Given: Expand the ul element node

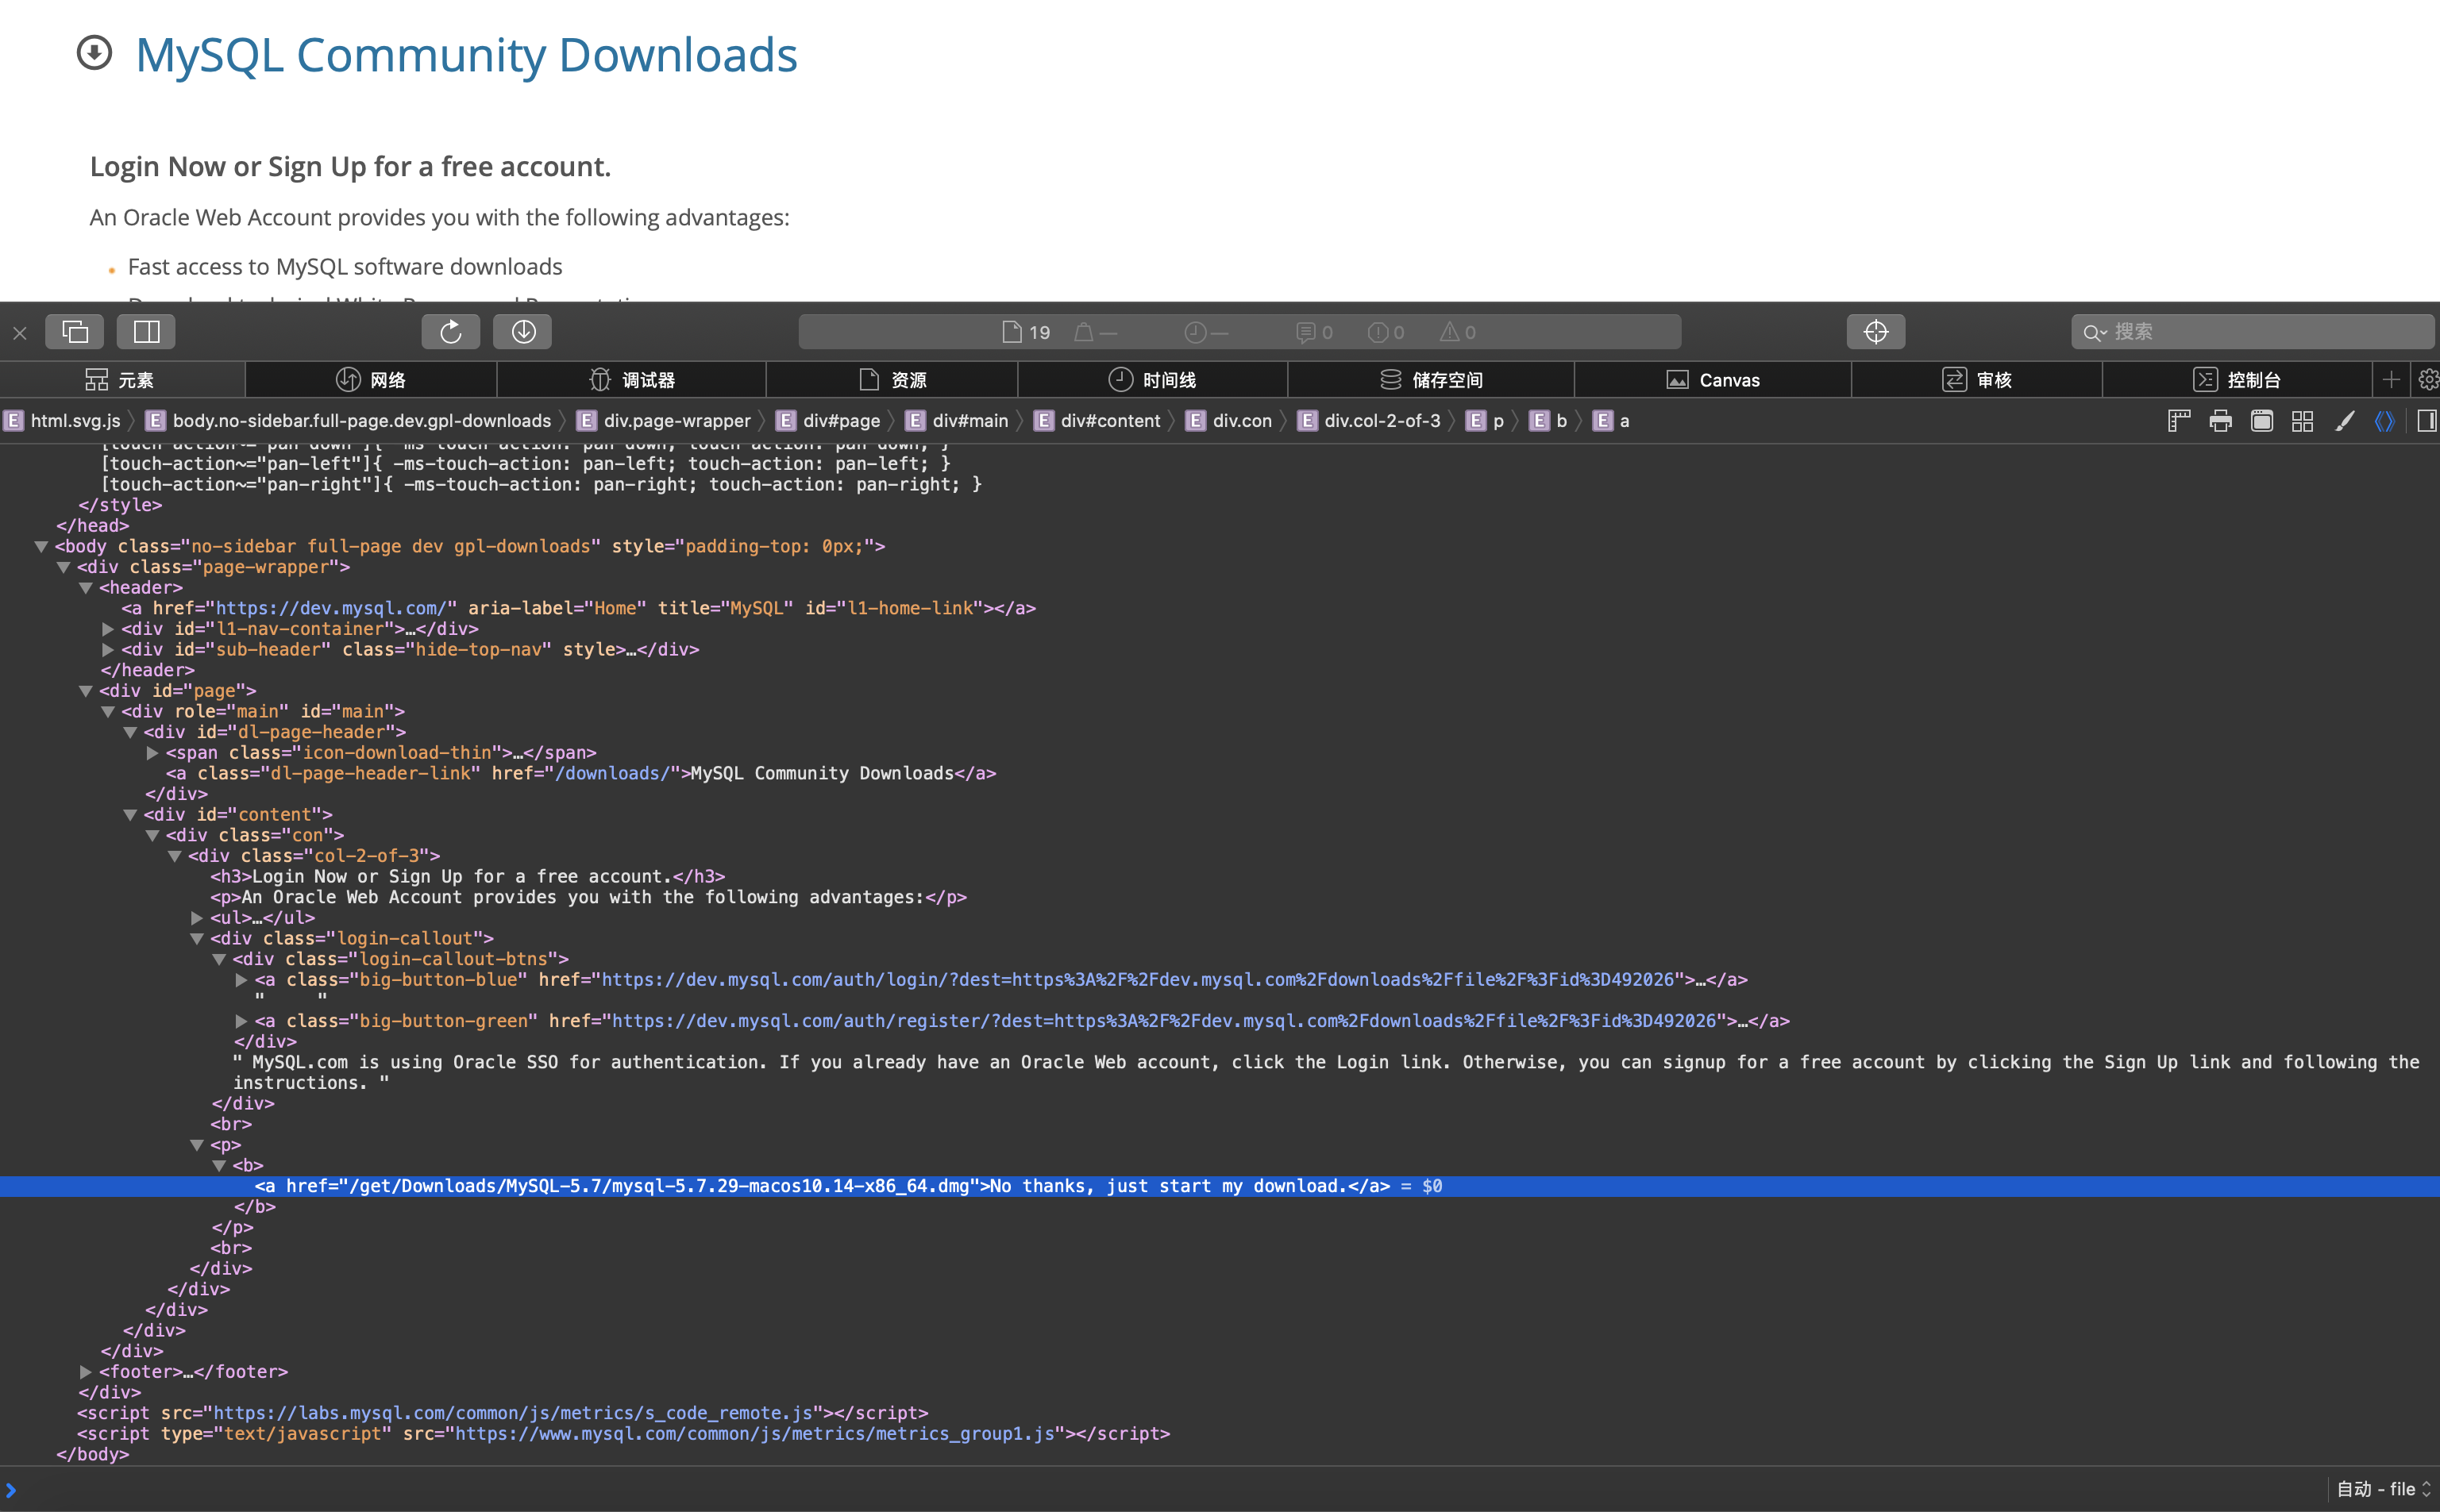Looking at the screenshot, I should coord(197,918).
